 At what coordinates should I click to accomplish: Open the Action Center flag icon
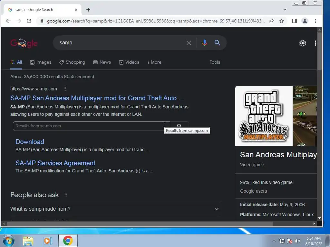[x=290, y=241]
